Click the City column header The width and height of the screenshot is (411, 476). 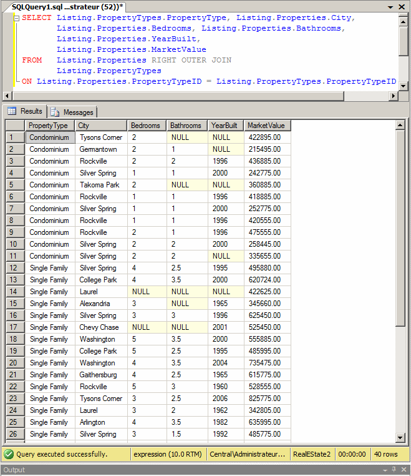(101, 126)
